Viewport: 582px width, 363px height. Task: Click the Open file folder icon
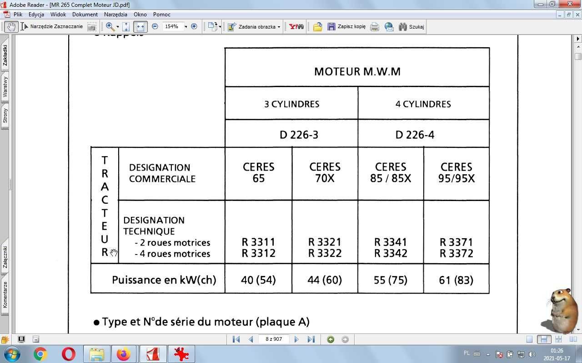tap(317, 26)
